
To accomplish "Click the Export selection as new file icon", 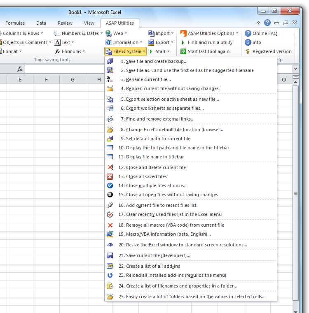I will click(110, 99).
